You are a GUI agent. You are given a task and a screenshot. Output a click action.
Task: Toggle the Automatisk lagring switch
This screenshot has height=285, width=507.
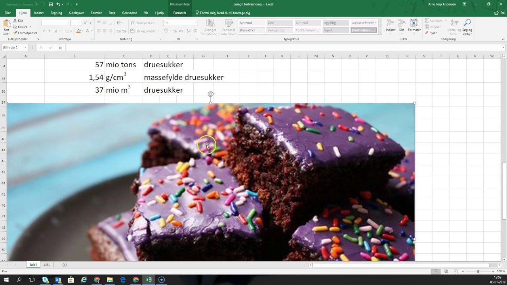coord(39,4)
